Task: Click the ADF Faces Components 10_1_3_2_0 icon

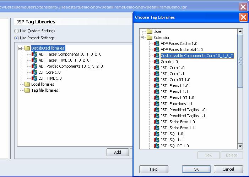Action: [34, 54]
